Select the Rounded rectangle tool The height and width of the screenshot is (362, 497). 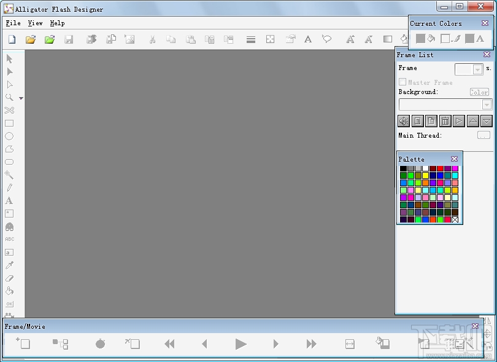9,162
